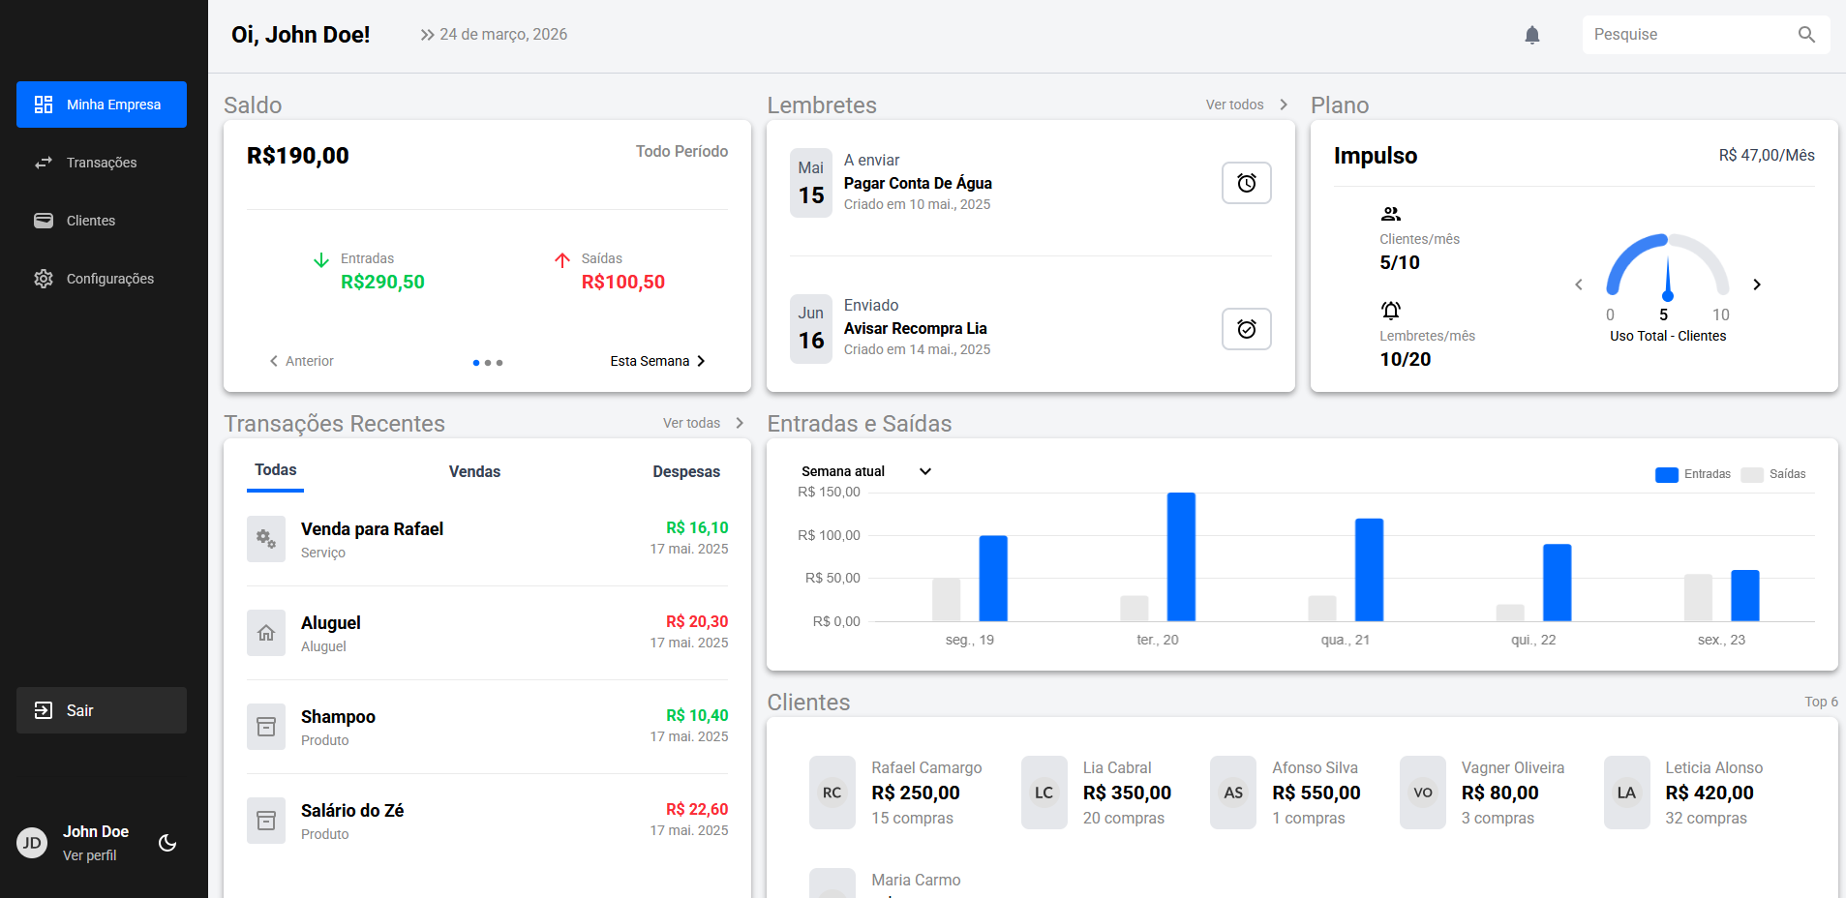Open the reminder clock icon for Pagar Conta De Água

tap(1246, 183)
